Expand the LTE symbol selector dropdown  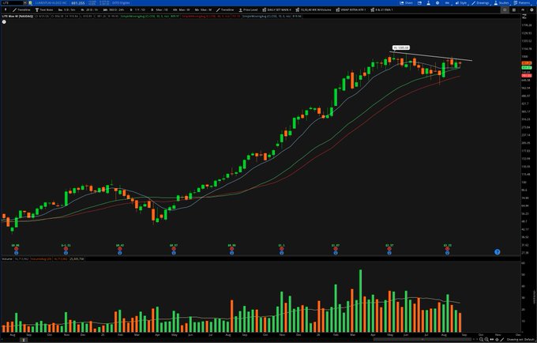[25, 2]
